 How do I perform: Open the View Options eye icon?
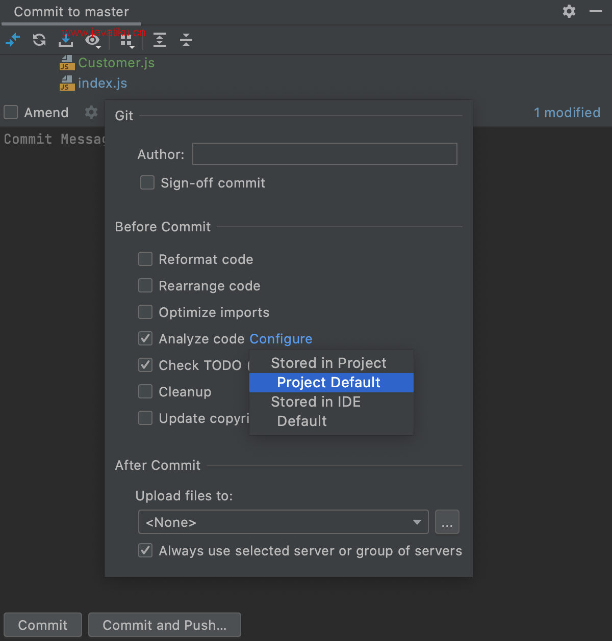[93, 40]
